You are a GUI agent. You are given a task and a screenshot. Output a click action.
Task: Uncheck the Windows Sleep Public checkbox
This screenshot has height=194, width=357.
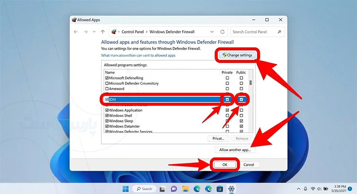click(x=241, y=121)
